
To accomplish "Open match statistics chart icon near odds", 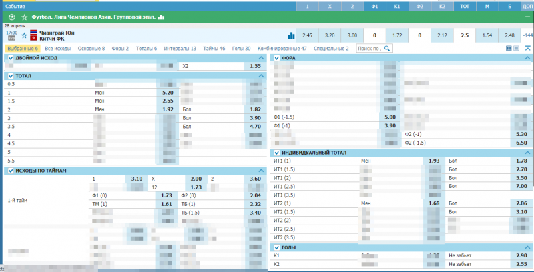I will pos(291,35).
